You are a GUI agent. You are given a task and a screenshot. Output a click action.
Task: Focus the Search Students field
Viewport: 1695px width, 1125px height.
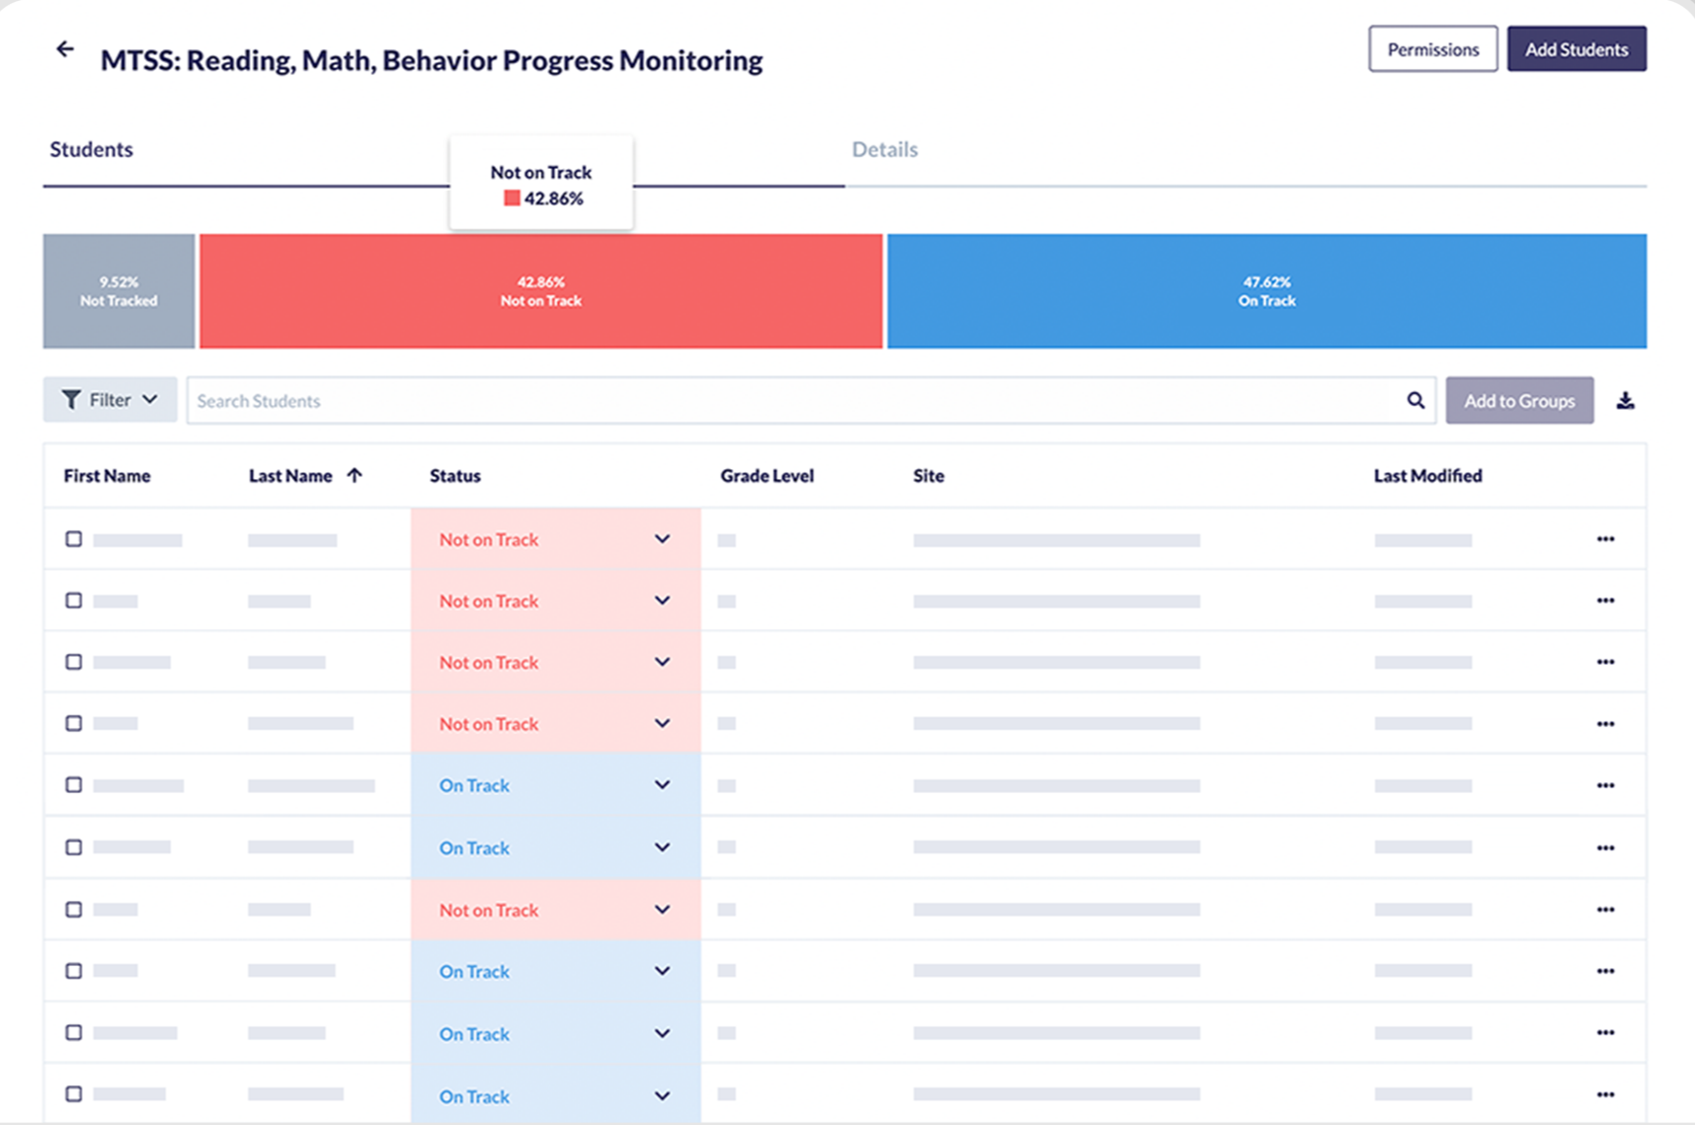coord(790,400)
